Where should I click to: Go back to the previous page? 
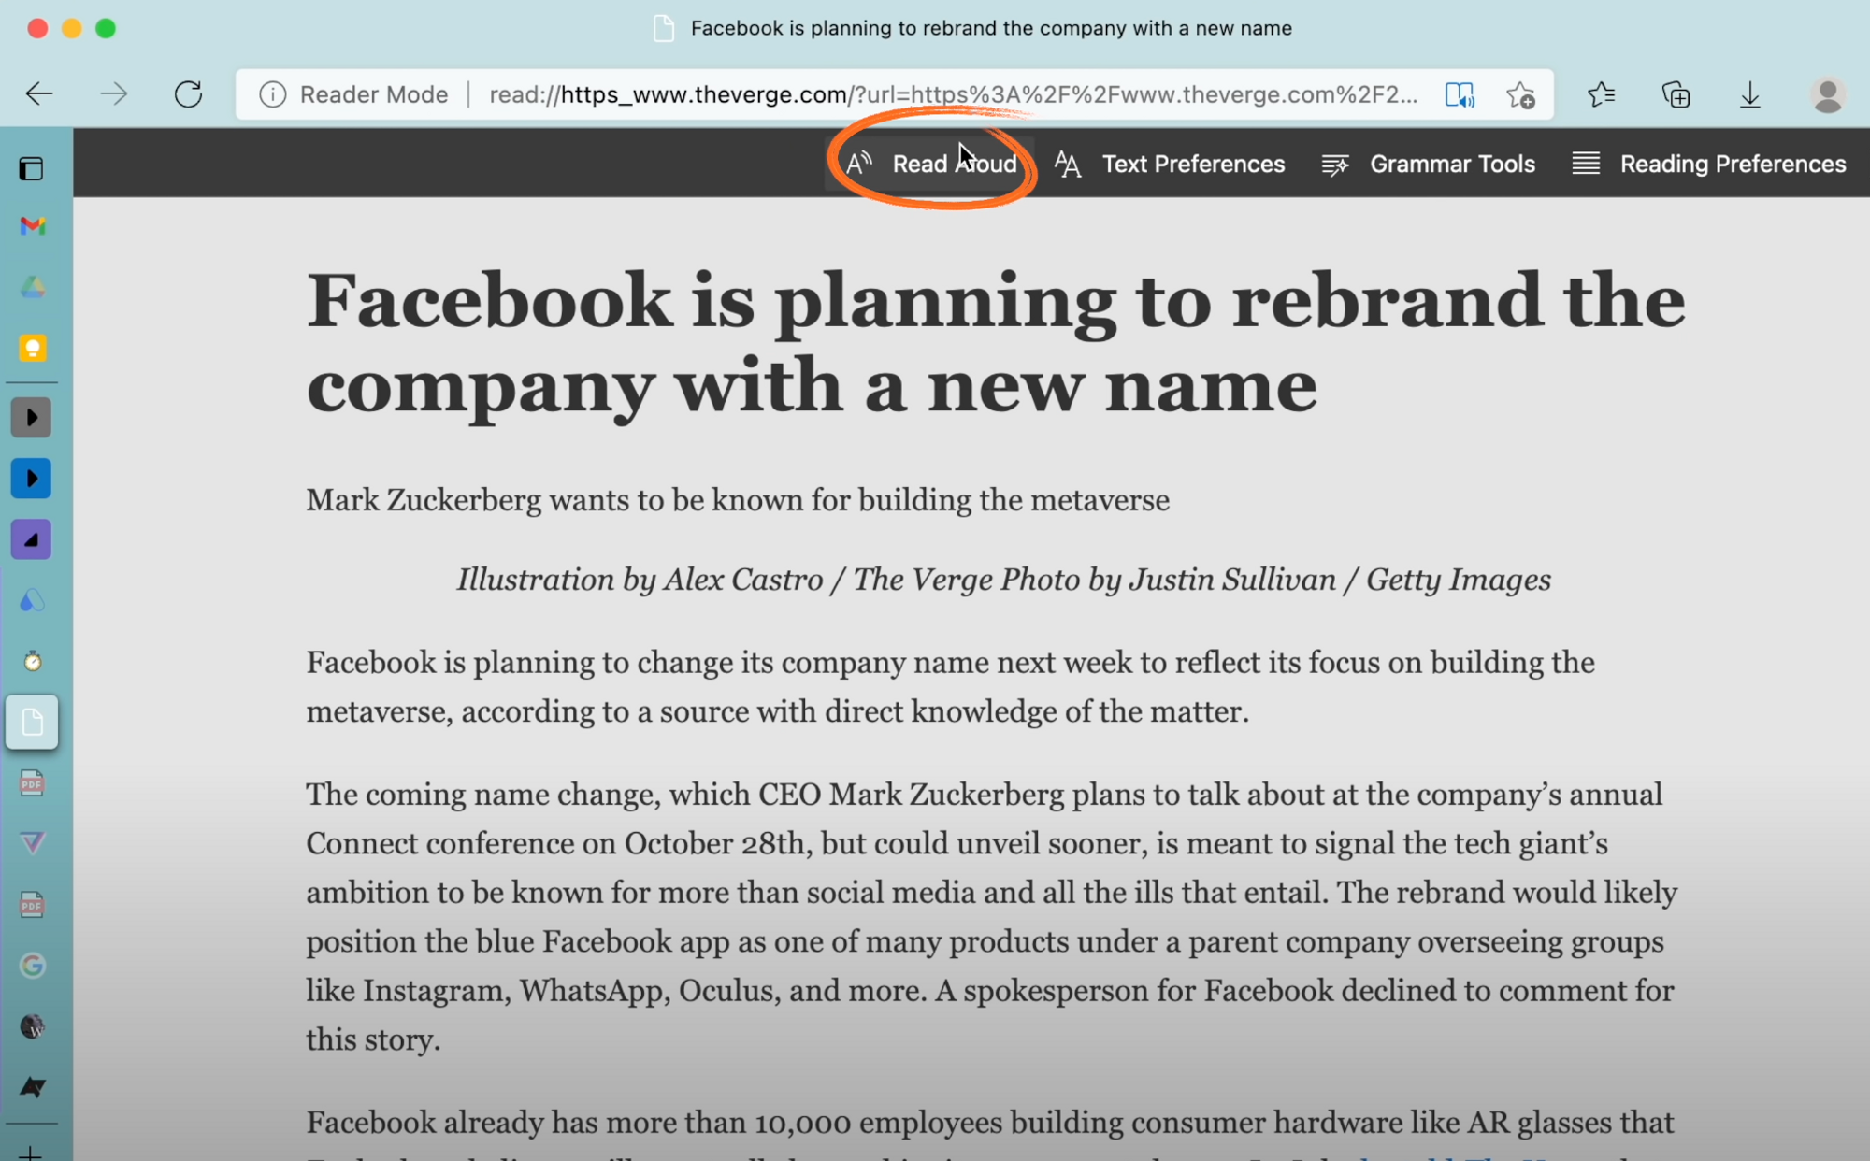pos(39,94)
